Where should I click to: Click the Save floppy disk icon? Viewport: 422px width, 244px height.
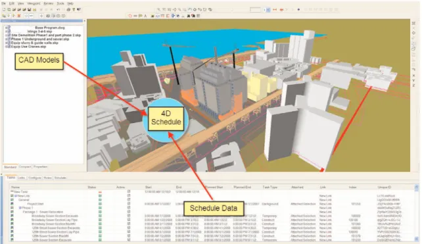point(29,10)
